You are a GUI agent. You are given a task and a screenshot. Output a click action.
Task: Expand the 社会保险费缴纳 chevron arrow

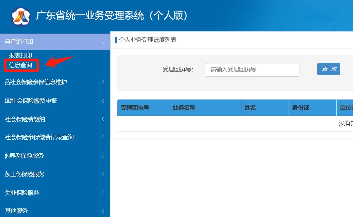[x=103, y=119]
